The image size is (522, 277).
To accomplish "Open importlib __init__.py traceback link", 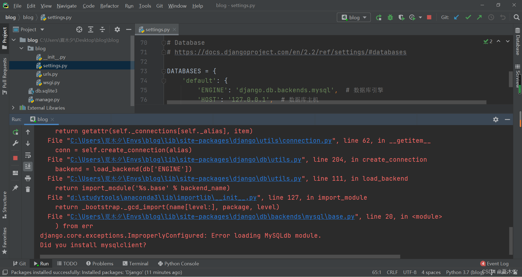I will coord(163,198).
